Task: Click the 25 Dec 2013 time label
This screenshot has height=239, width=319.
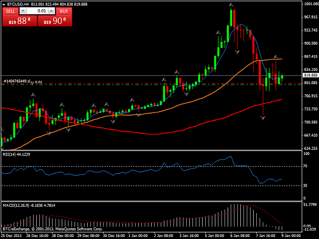Action: tap(11, 235)
